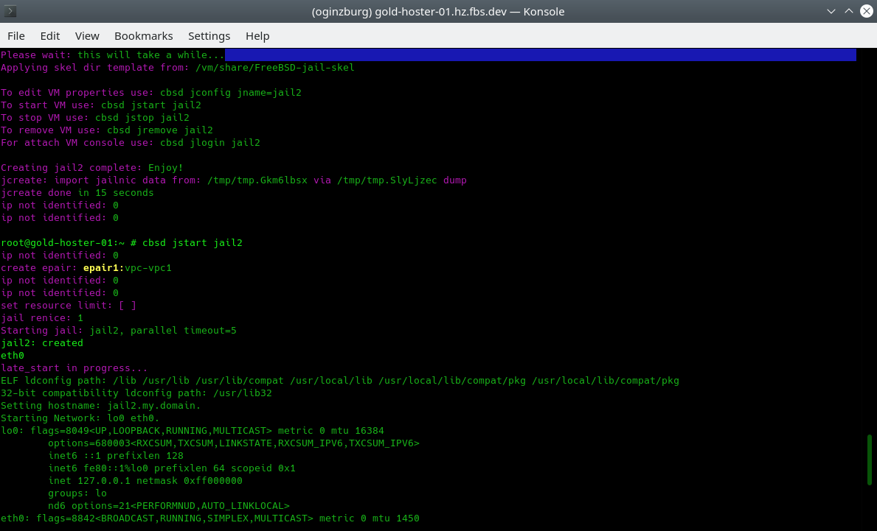The height and width of the screenshot is (531, 877).
Task: Click the window title text in title bar
Action: coord(438,11)
